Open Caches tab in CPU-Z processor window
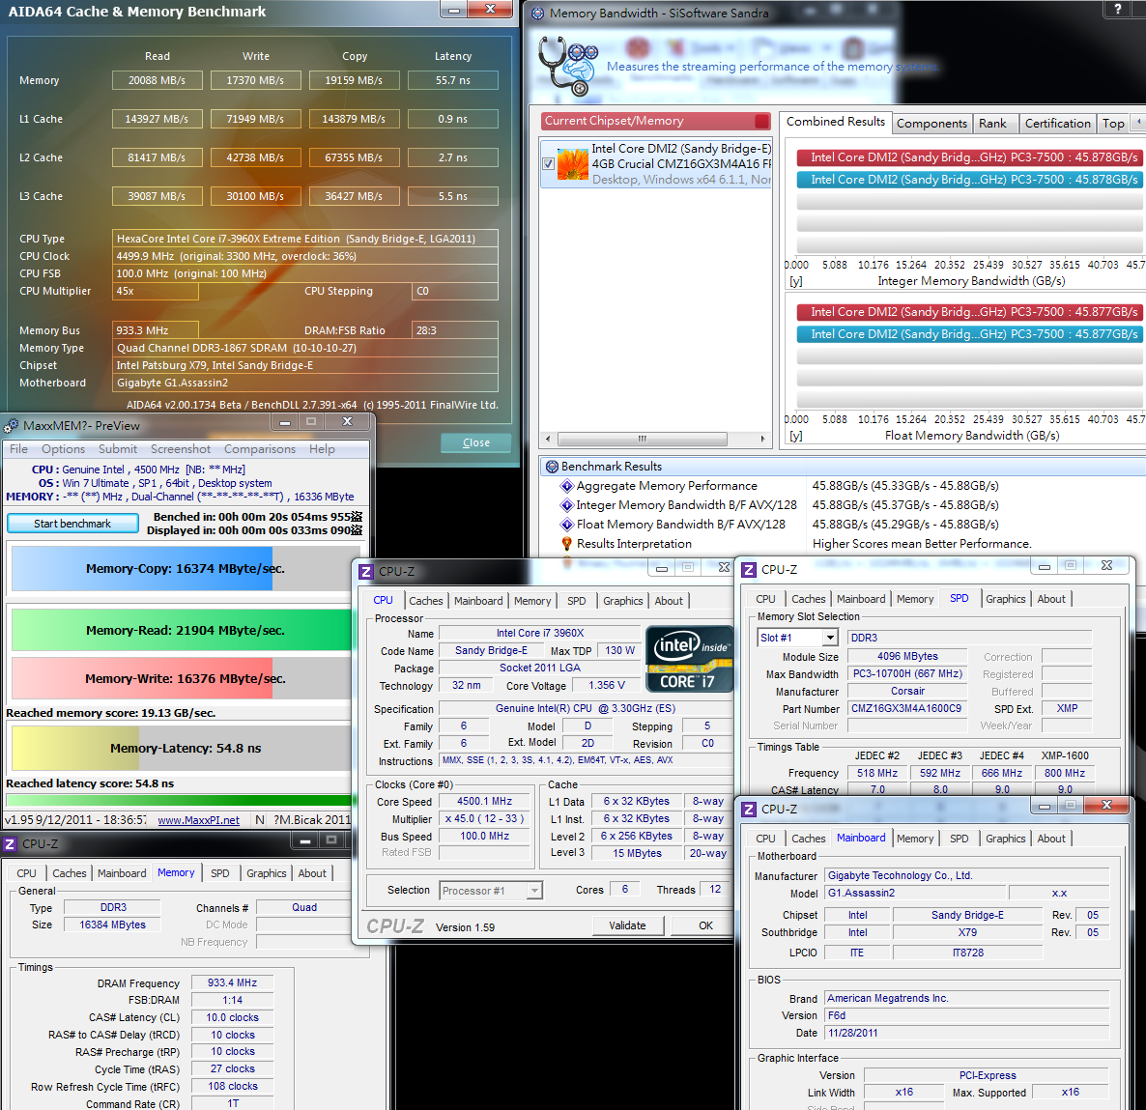Image resolution: width=1146 pixels, height=1110 pixels. coord(425,601)
